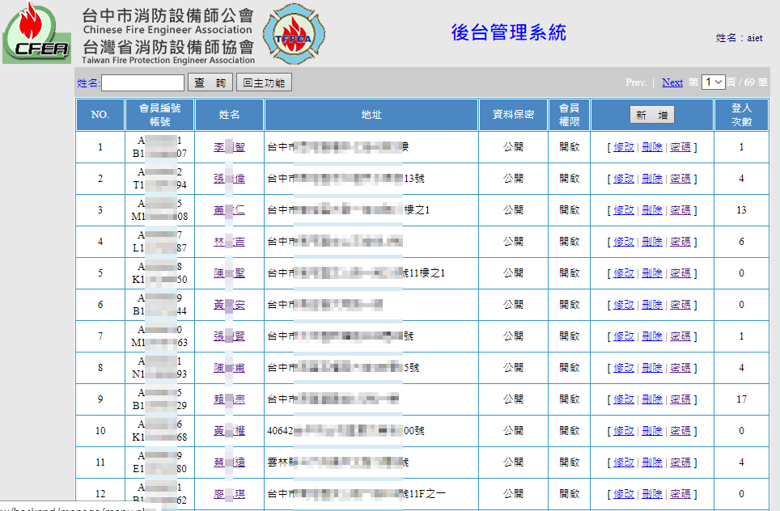Click 修改 link in row 8
Screen dimensions: 780x511
(x=624, y=368)
